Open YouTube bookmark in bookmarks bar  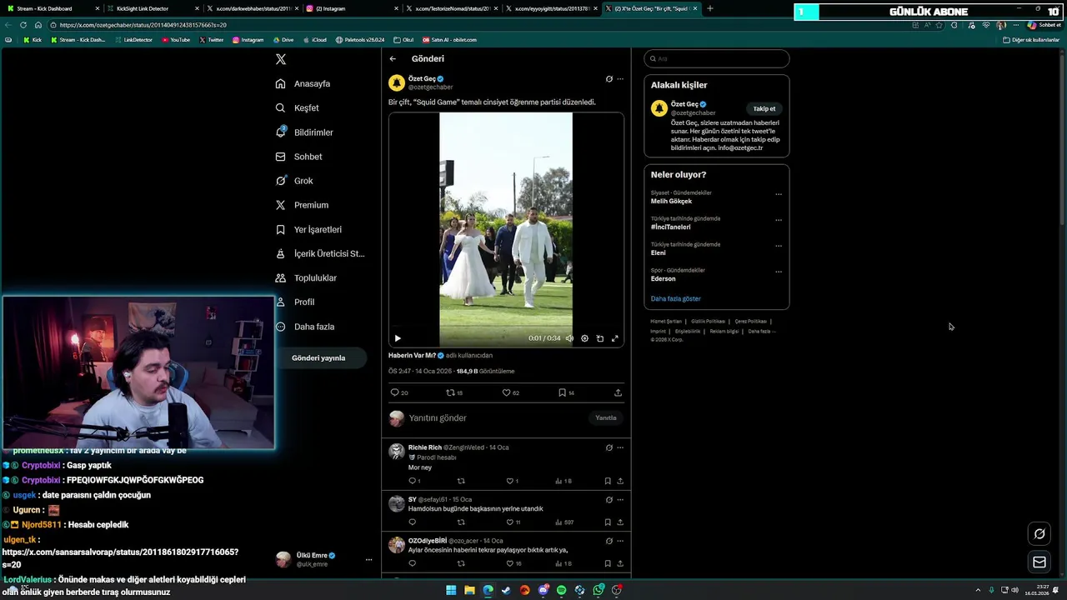point(176,40)
